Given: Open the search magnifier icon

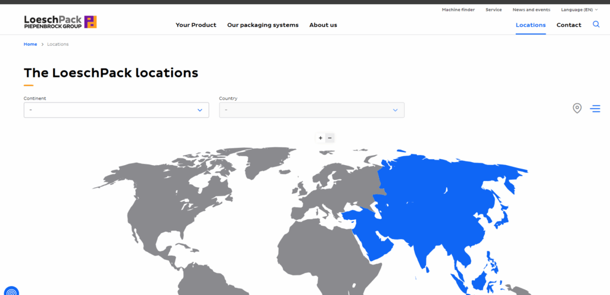Looking at the screenshot, I should click(x=596, y=24).
